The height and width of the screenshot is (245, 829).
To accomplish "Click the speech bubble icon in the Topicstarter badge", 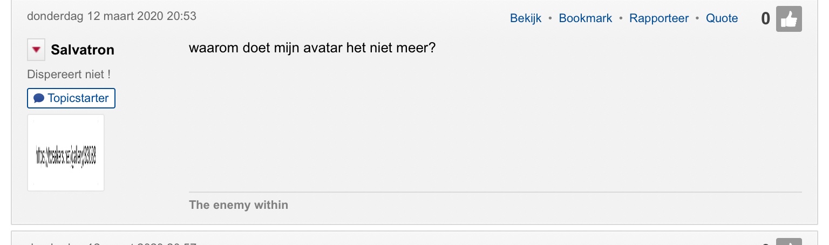I will [39, 98].
